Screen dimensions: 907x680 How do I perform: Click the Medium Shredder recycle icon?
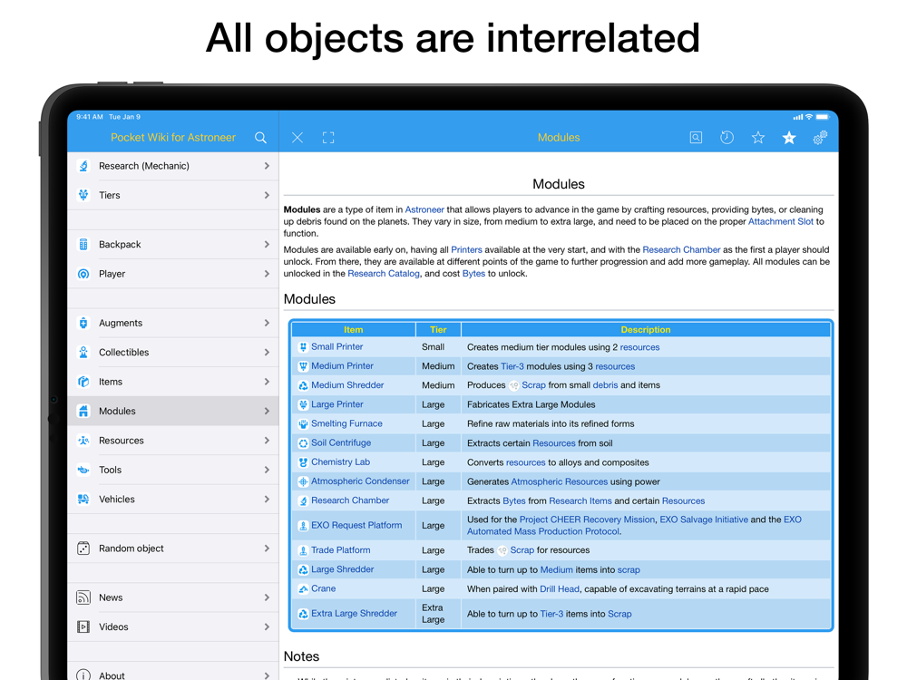(303, 385)
